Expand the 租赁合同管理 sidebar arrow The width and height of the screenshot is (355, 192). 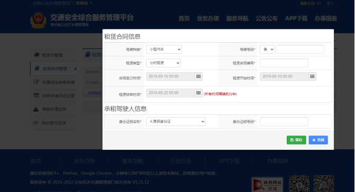(x=76, y=69)
